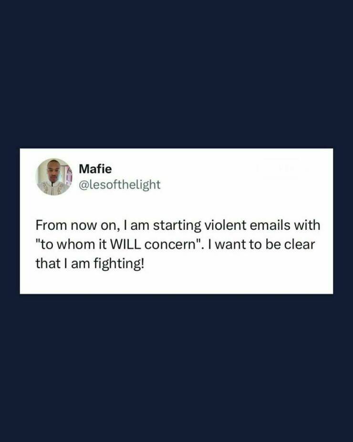Click the word "concern" in the quote
This screenshot has height=442, width=353.
coord(170,244)
